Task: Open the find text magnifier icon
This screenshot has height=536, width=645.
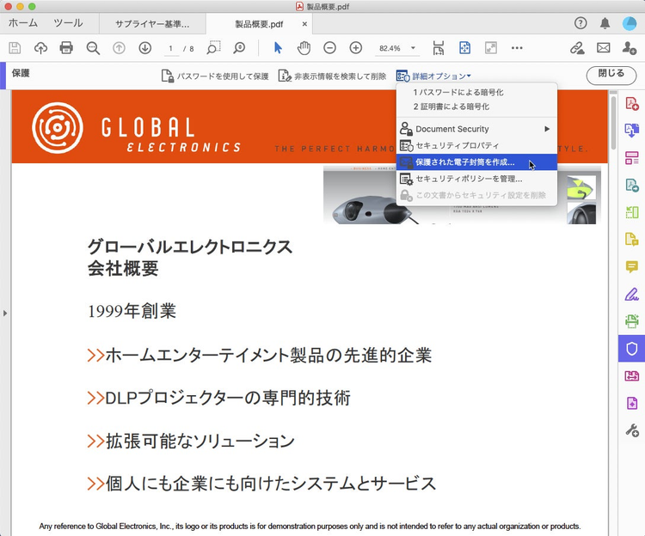Action: point(93,48)
